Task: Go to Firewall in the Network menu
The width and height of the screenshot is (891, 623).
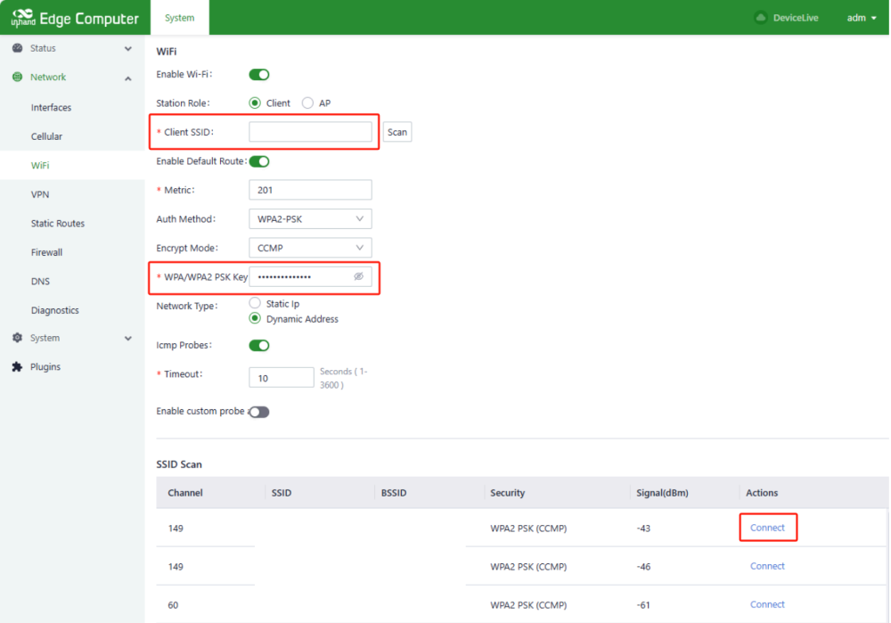Action: coord(47,252)
